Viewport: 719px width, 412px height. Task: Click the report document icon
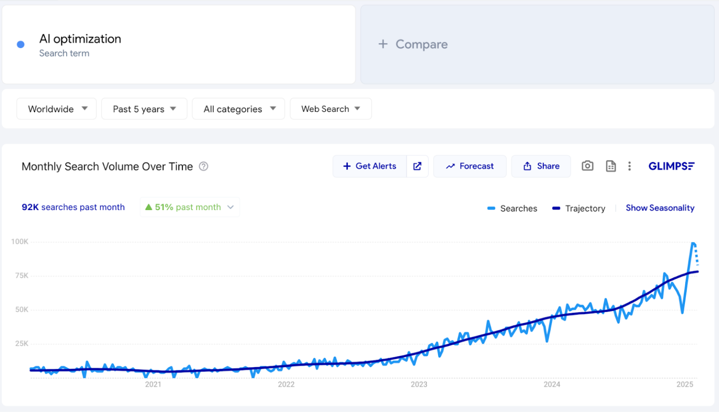click(x=611, y=166)
